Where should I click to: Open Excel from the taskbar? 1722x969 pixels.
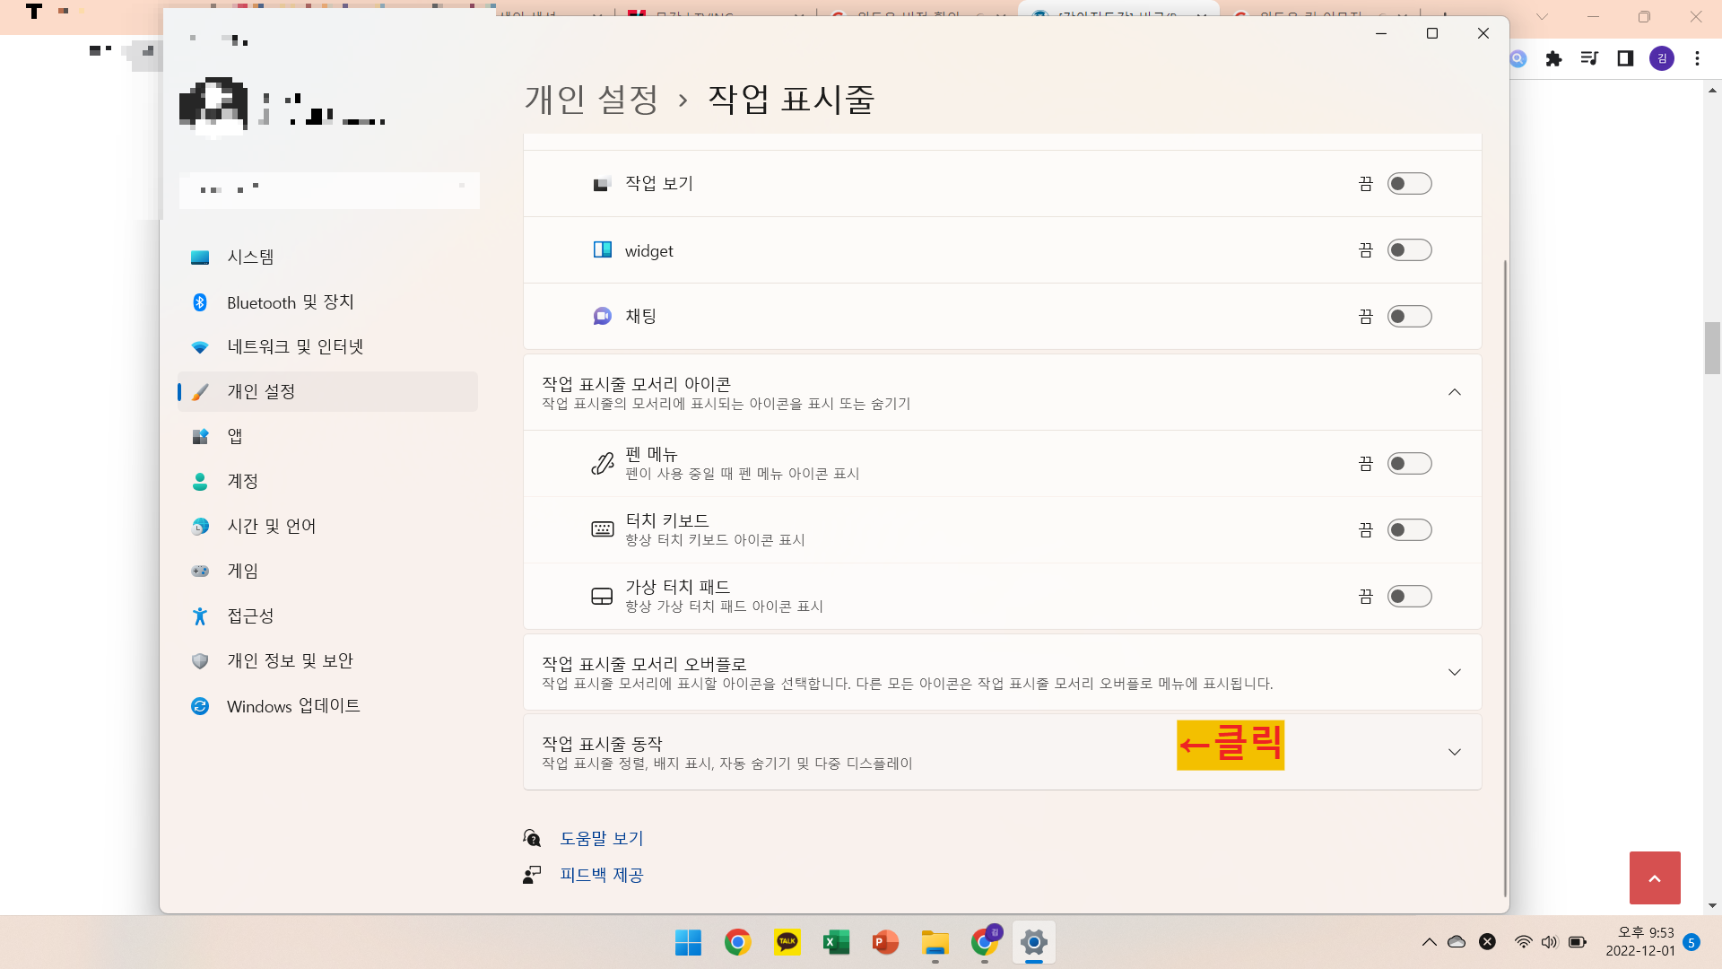click(836, 942)
